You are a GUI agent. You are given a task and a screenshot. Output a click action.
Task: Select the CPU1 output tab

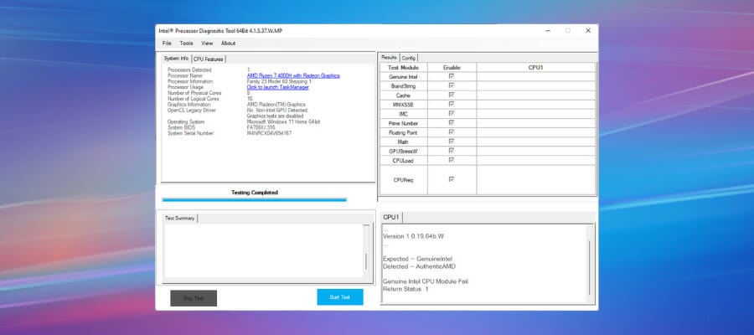coord(391,217)
